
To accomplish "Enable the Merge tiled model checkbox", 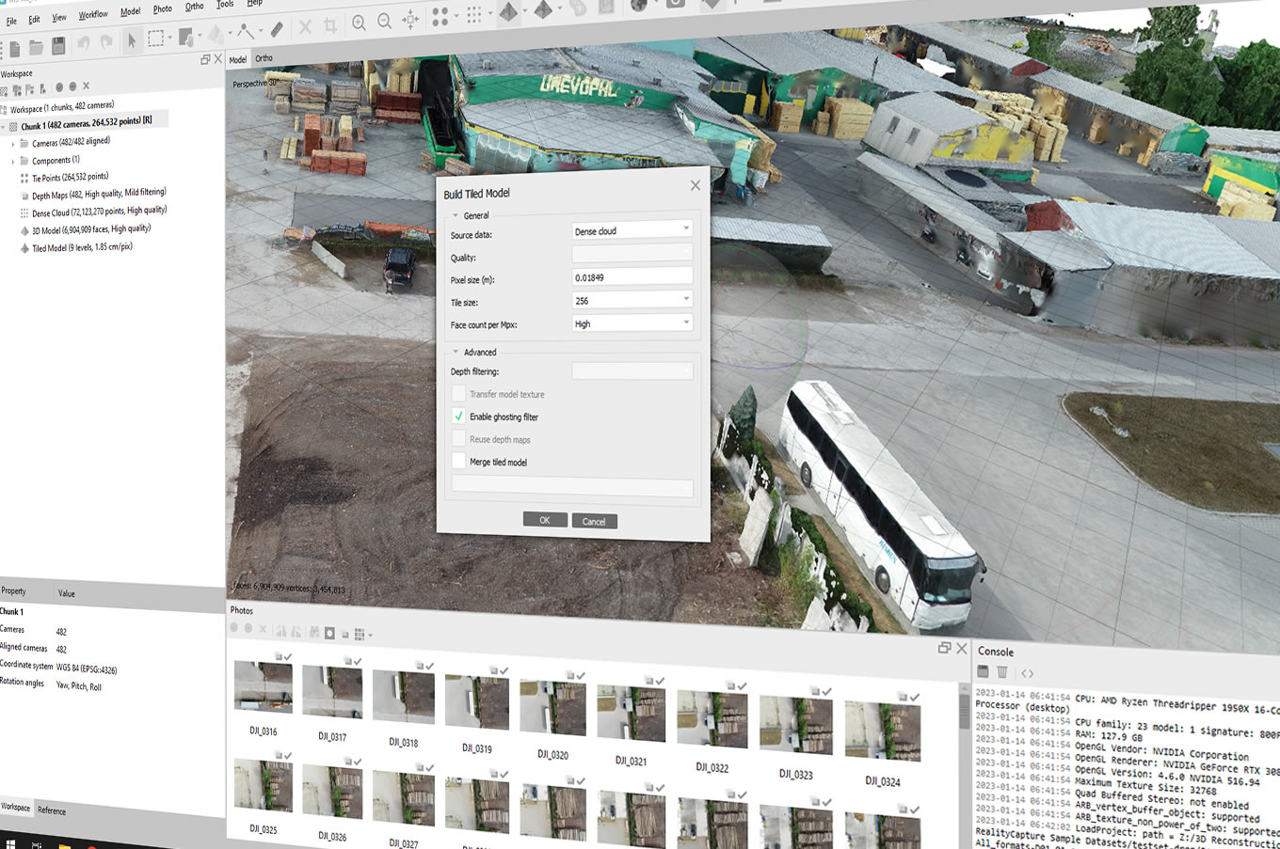I will pyautogui.click(x=458, y=461).
